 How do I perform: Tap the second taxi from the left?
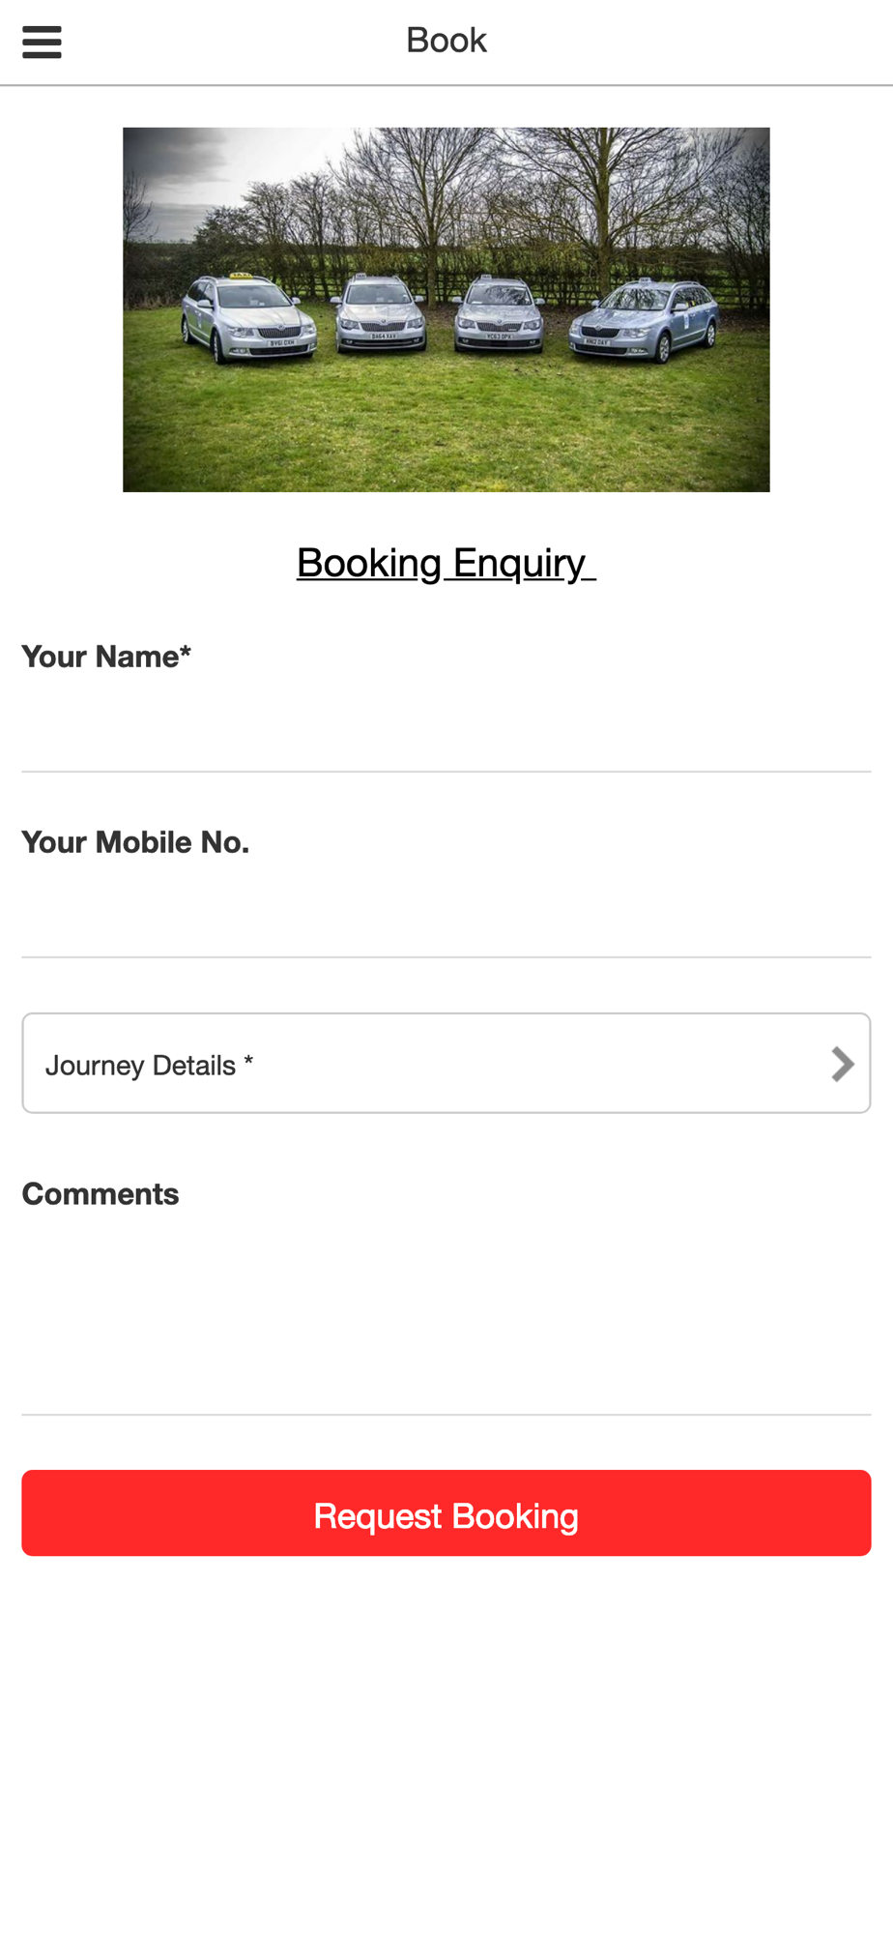click(381, 313)
